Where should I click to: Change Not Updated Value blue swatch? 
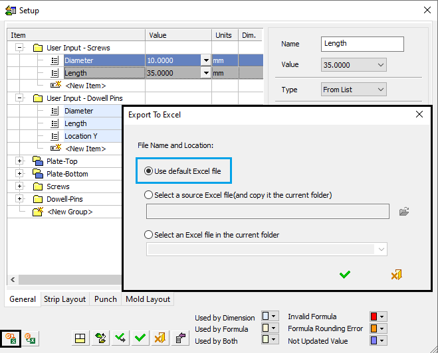point(378,340)
